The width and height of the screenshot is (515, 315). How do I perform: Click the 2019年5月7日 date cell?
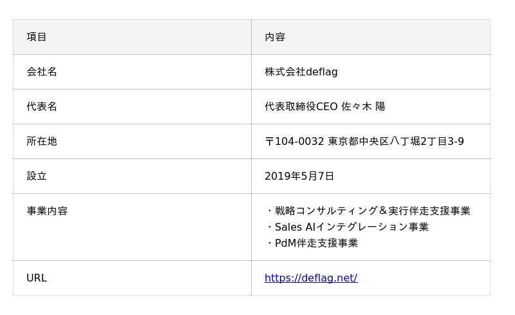point(299,177)
